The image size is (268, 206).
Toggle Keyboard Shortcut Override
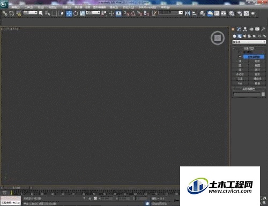(x=118, y=13)
